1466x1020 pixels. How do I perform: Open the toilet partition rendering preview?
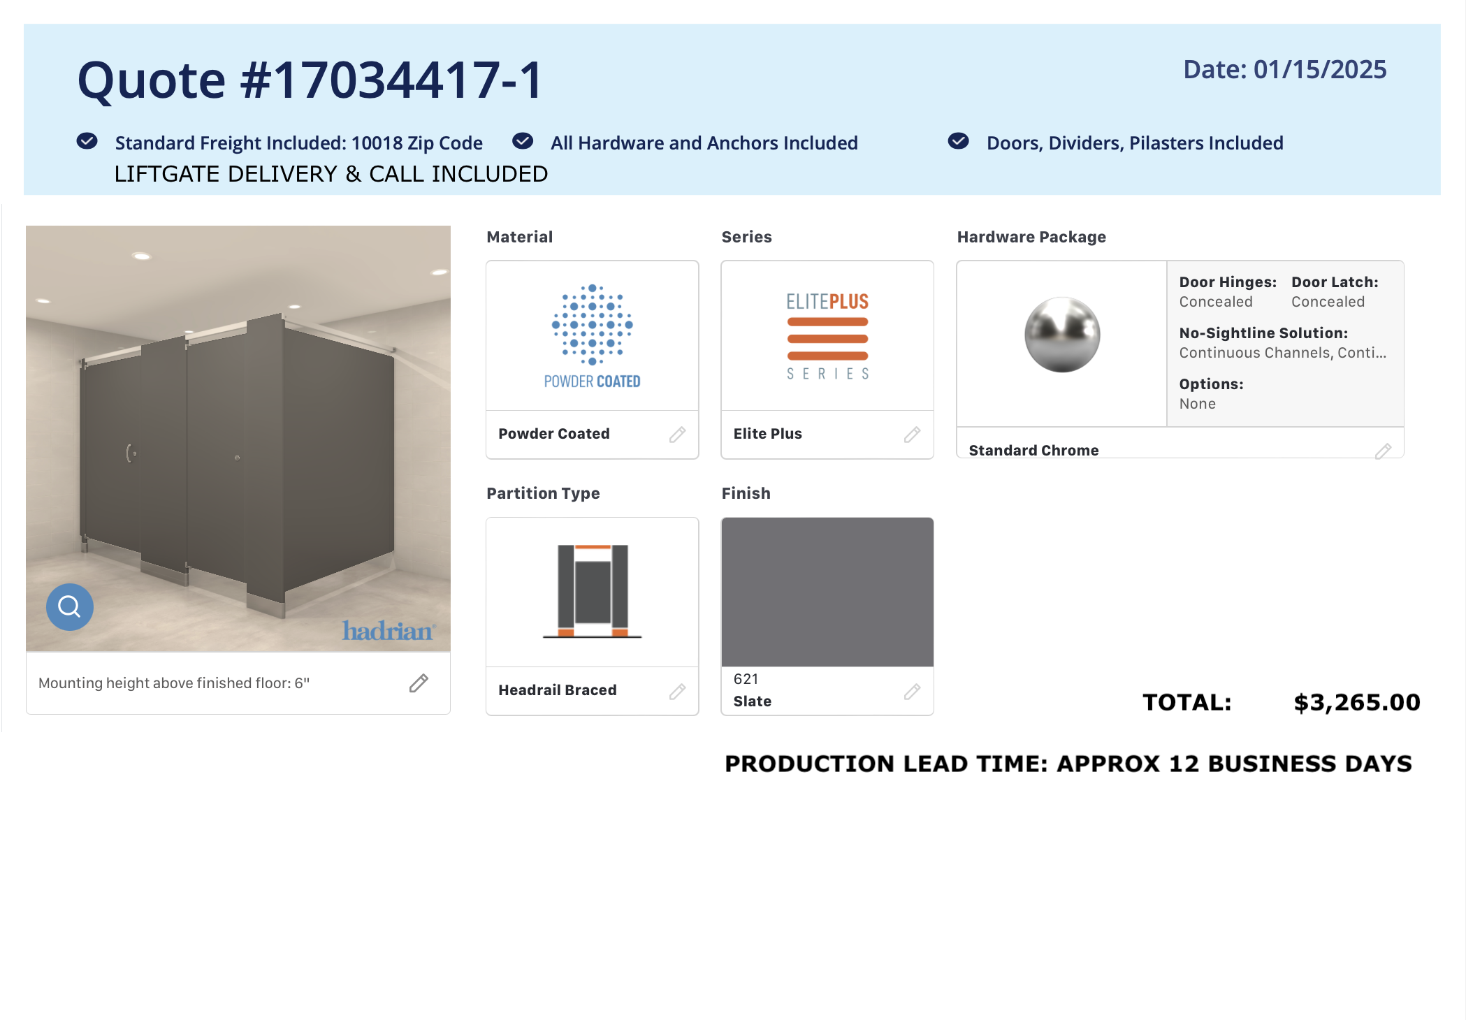coord(238,439)
